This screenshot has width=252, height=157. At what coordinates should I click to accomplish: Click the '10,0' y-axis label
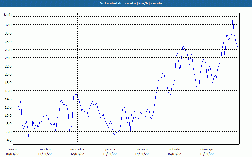pyautogui.click(x=8, y=116)
